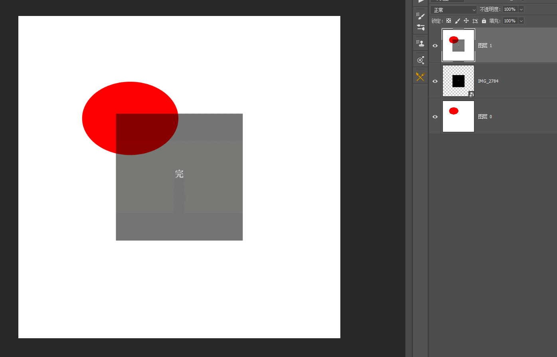557x357 pixels.
Task: Hide the IMG_2784 layer visibility eye
Action: 435,81
